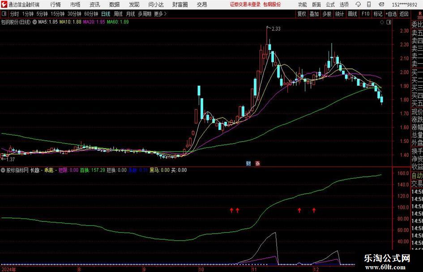
Task: Open the 交易 menu
Action: (x=202, y=4)
